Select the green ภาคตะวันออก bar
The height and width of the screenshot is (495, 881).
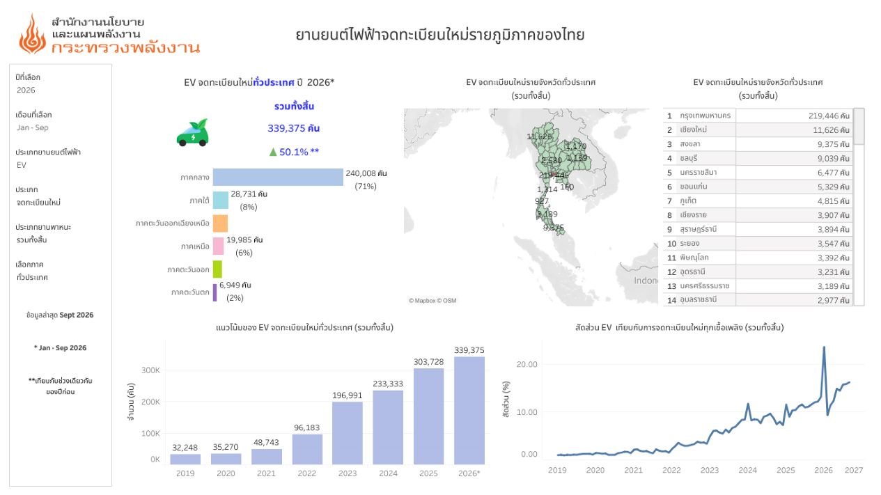217,269
